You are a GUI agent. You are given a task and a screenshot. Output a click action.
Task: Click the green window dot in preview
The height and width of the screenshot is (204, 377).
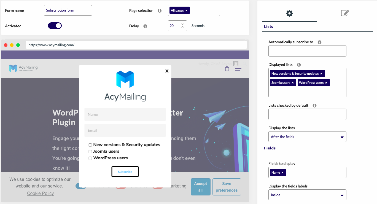(x=18, y=45)
